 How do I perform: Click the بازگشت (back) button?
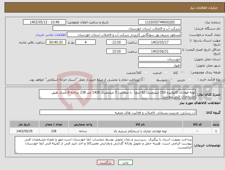(106, 162)
